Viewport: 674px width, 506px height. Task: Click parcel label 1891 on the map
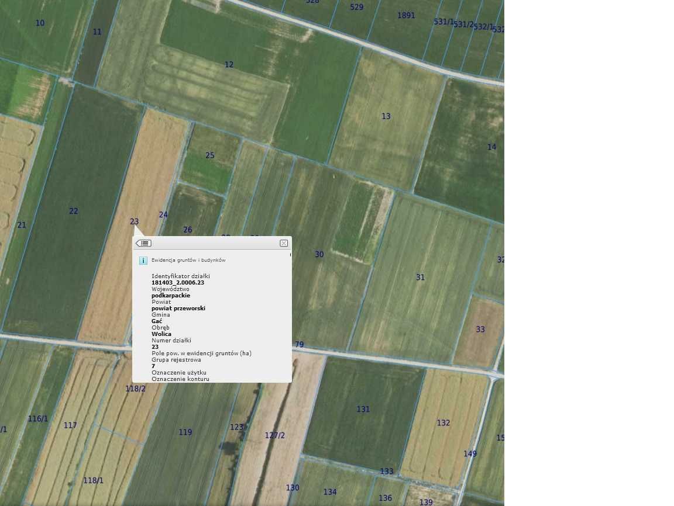406,16
